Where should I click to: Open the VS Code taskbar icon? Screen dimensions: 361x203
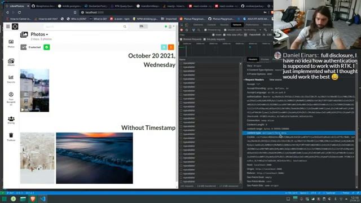tap(43, 199)
